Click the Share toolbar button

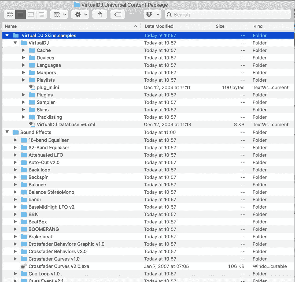click(x=100, y=14)
